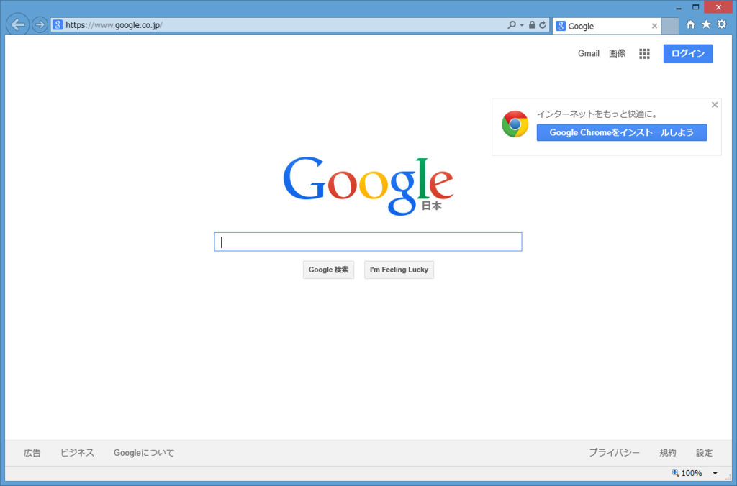
Task: Open the Google apps grid icon
Action: pos(644,53)
